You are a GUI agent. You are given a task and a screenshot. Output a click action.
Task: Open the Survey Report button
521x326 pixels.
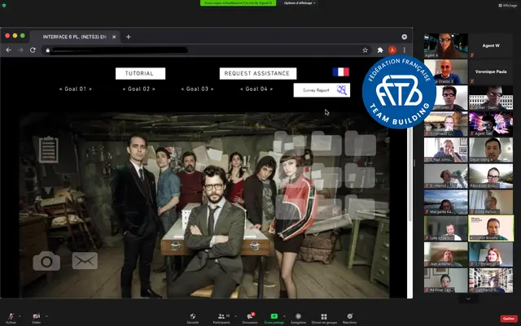tap(322, 90)
